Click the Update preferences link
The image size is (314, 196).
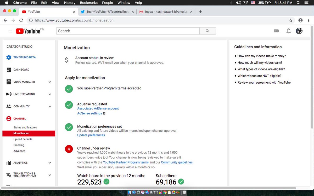pyautogui.click(x=91, y=135)
